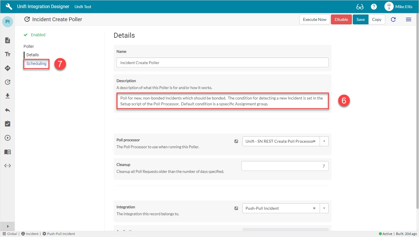
Task: Open the pollers clock icon in sidebar
Action: click(8, 82)
